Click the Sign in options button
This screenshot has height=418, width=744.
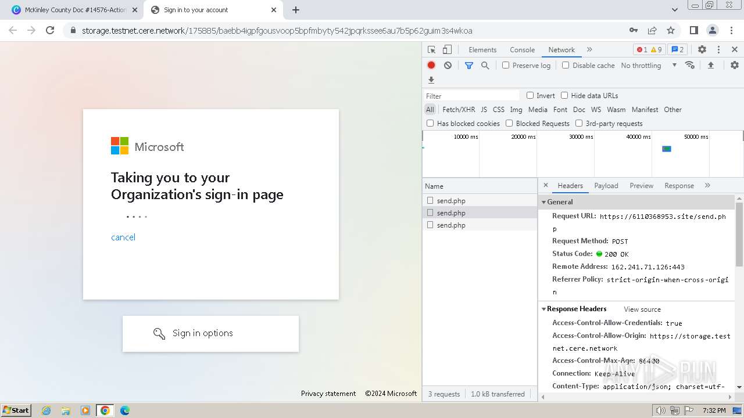(210, 333)
